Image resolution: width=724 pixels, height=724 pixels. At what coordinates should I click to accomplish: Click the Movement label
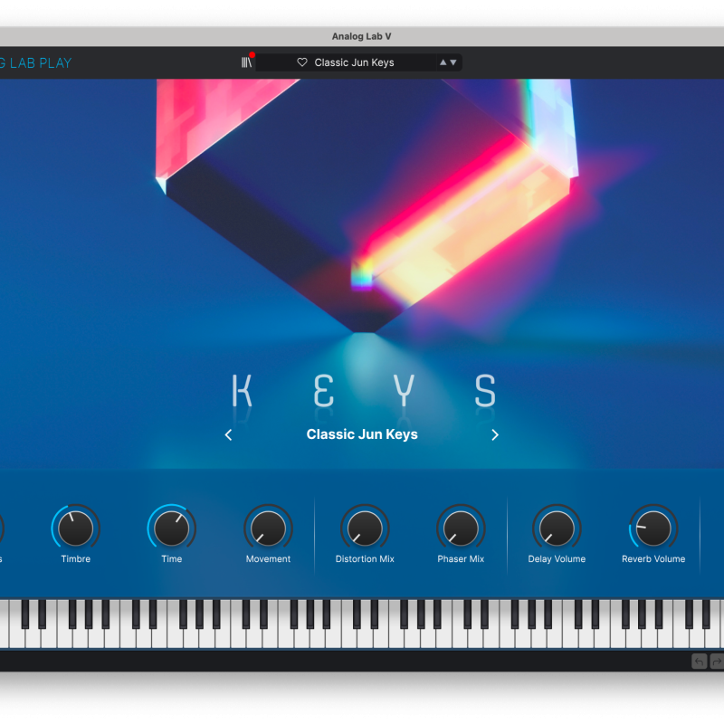[268, 558]
